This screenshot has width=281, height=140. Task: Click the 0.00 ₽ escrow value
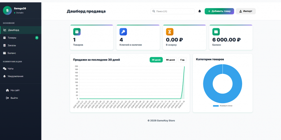coord(174,40)
